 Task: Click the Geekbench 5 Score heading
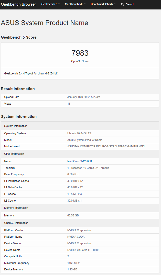[x=19, y=37]
